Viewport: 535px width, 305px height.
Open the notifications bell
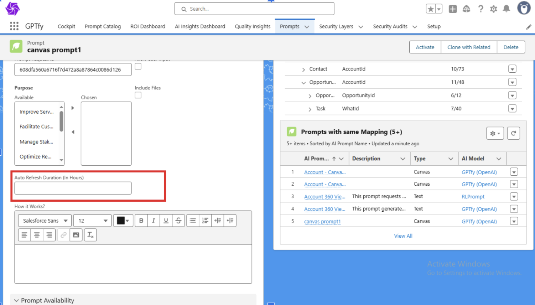pyautogui.click(x=506, y=9)
